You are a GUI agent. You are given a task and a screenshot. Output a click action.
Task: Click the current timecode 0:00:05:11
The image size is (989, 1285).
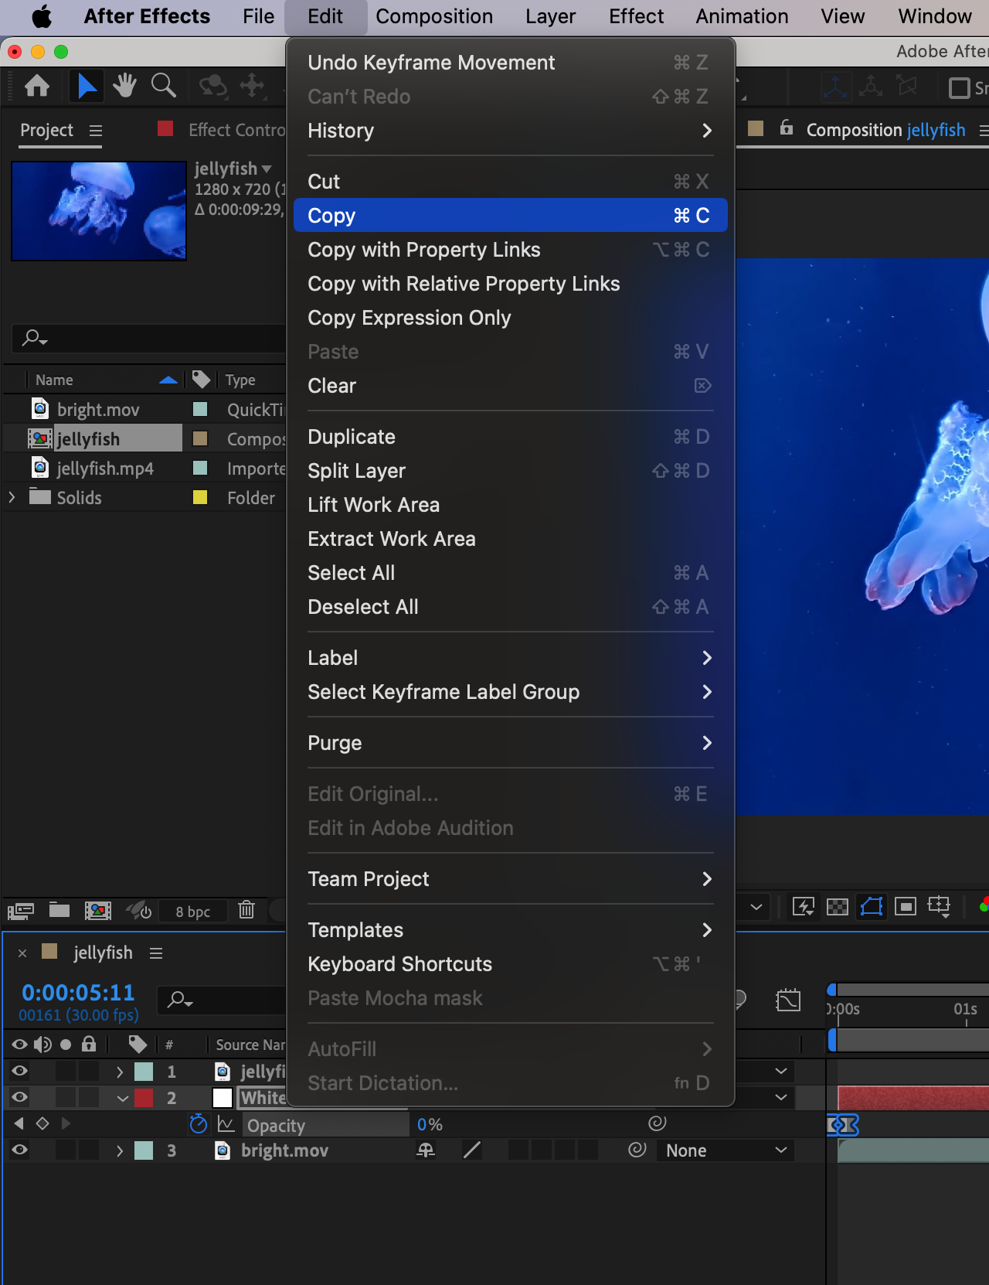(78, 993)
